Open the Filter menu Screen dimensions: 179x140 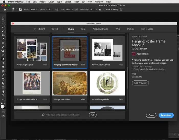(76, 2)
